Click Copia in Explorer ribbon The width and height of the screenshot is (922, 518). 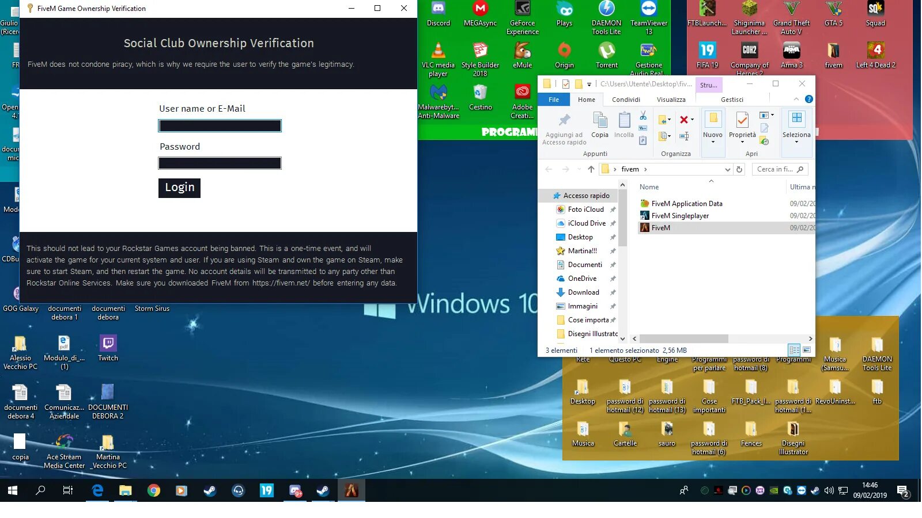(600, 125)
